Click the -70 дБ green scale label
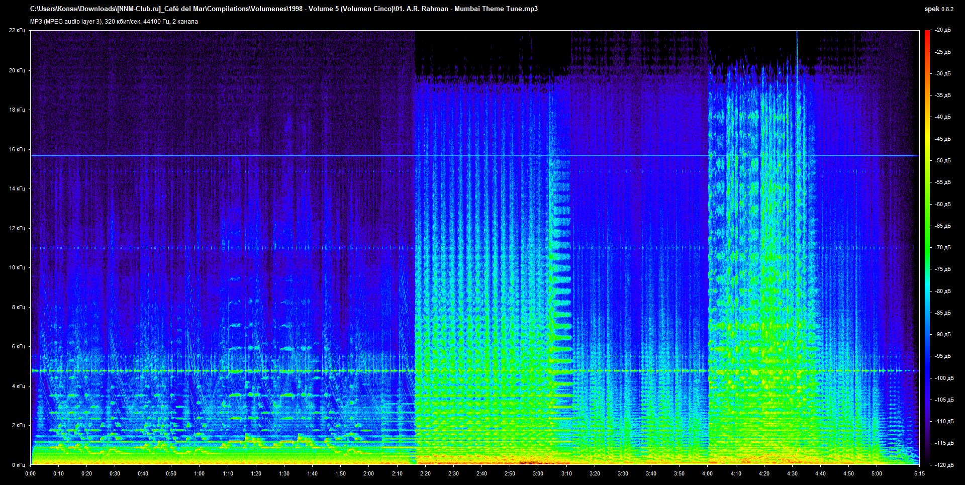 pyautogui.click(x=943, y=248)
